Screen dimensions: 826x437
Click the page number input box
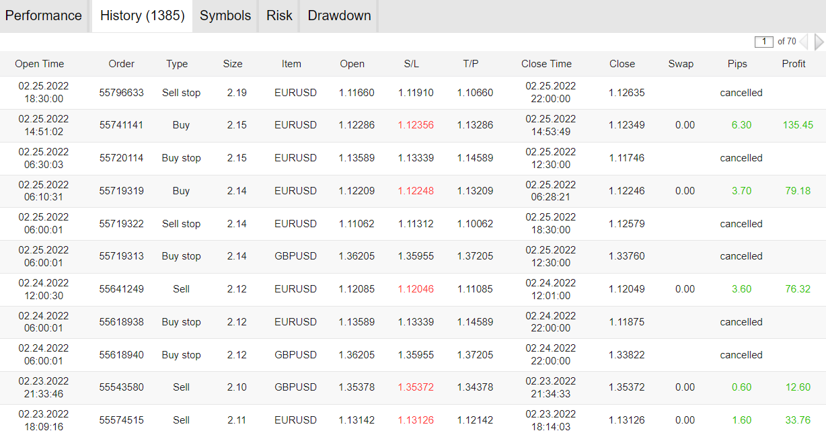tap(764, 41)
